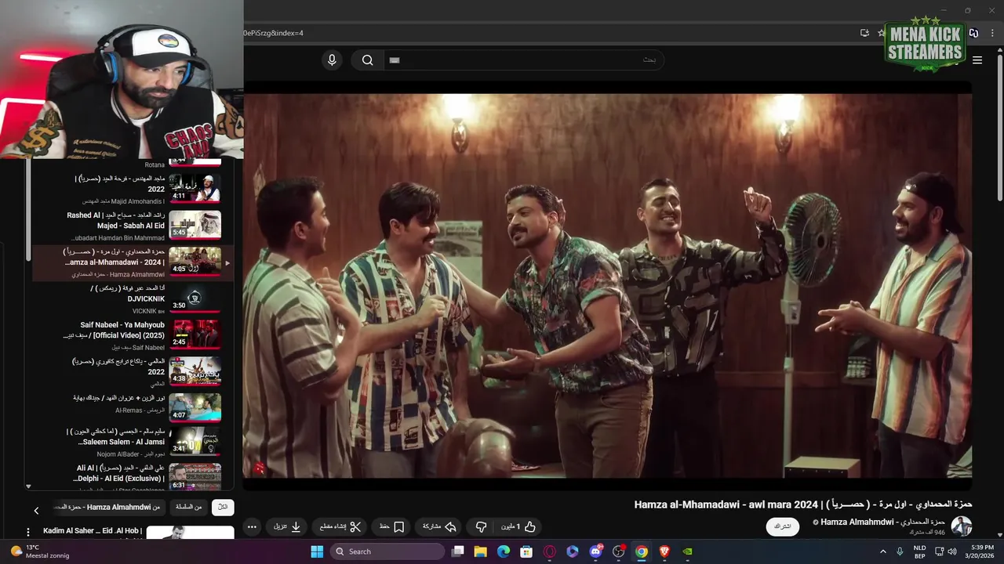Play Majid Almohandis playlist video thumbnail

click(195, 188)
